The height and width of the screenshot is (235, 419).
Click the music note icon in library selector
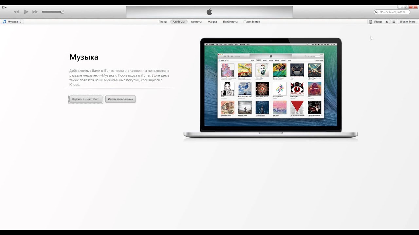[4, 22]
